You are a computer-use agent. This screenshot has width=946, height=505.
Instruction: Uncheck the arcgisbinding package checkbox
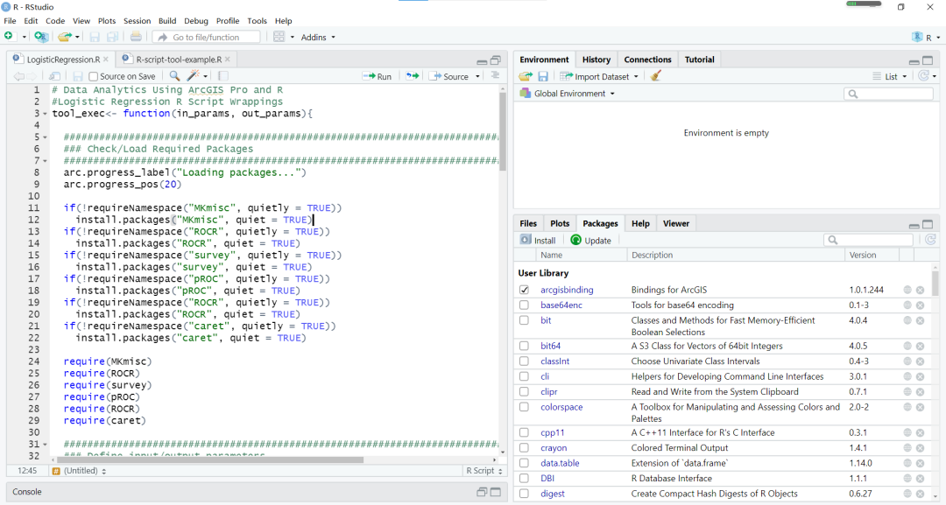tap(524, 290)
